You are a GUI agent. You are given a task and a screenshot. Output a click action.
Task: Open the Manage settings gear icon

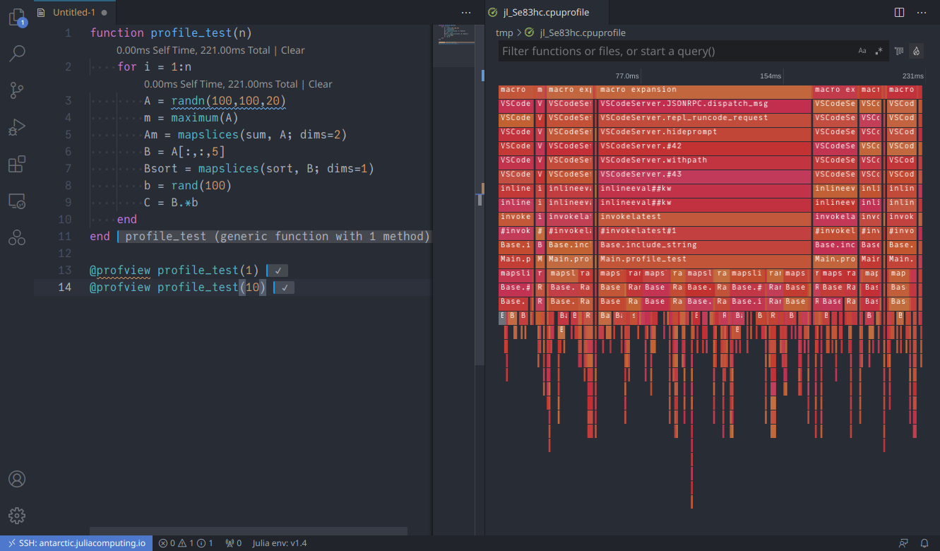coord(17,515)
